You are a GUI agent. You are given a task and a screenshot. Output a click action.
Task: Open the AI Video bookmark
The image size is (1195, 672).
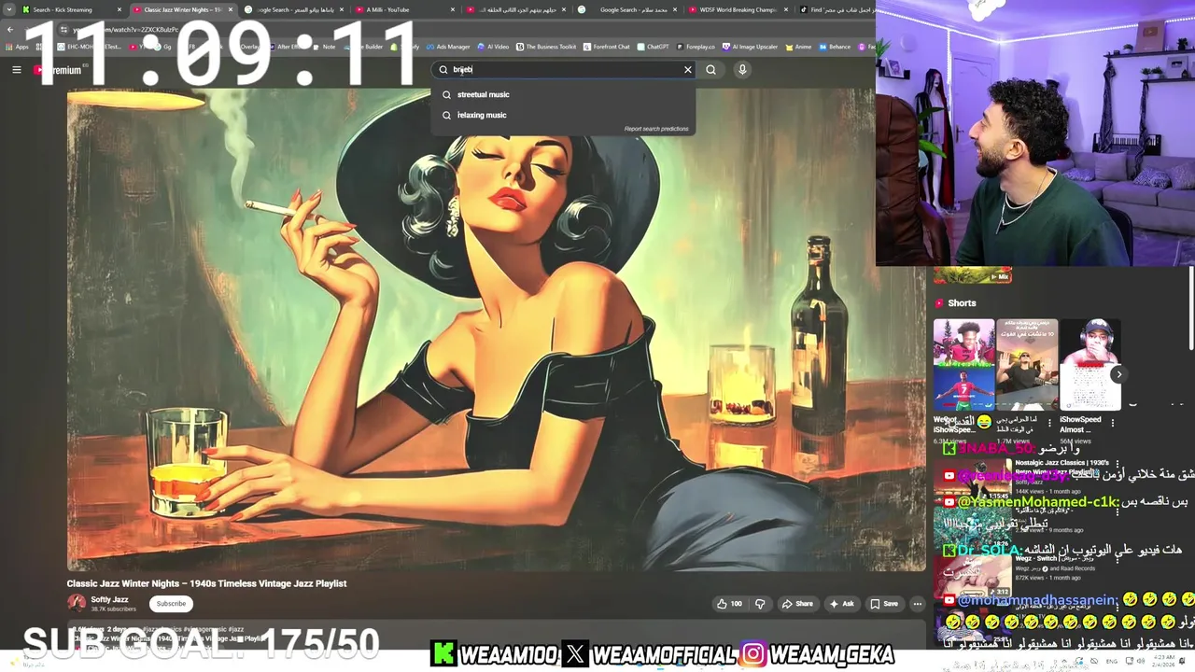(493, 47)
